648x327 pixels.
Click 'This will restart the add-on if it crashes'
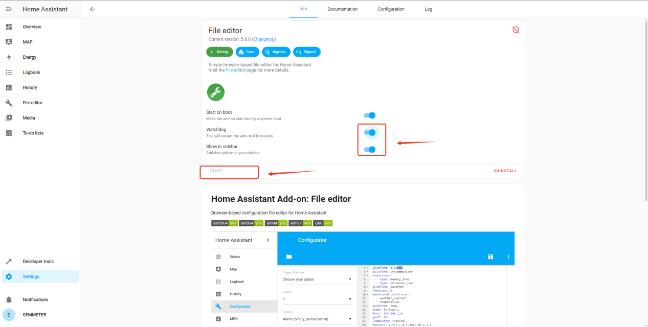point(239,136)
